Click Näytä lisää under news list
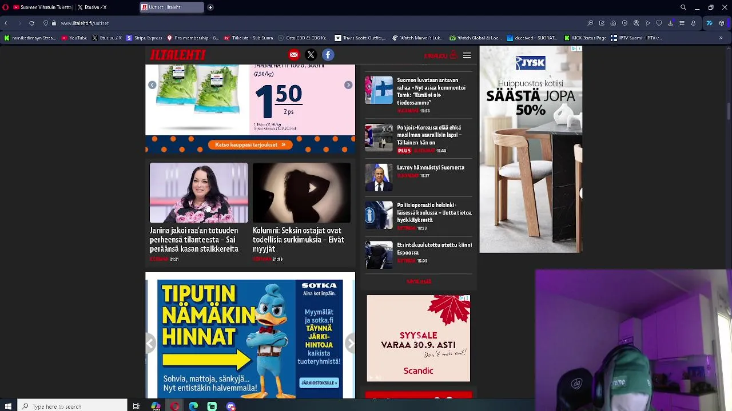The height and width of the screenshot is (411, 732). pos(419,281)
